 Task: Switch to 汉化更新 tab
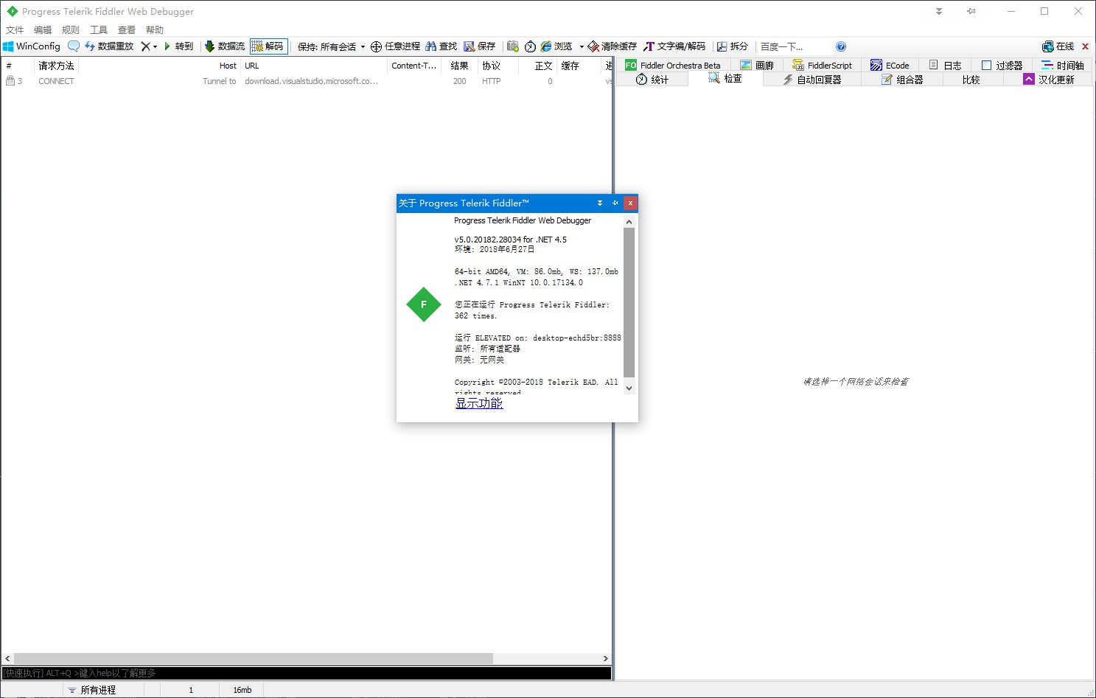click(x=1049, y=79)
